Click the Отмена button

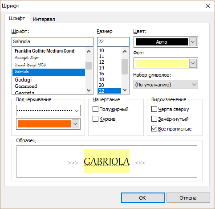188,198
